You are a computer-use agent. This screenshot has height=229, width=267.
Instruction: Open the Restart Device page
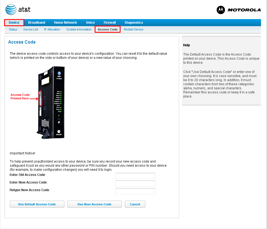point(133,29)
